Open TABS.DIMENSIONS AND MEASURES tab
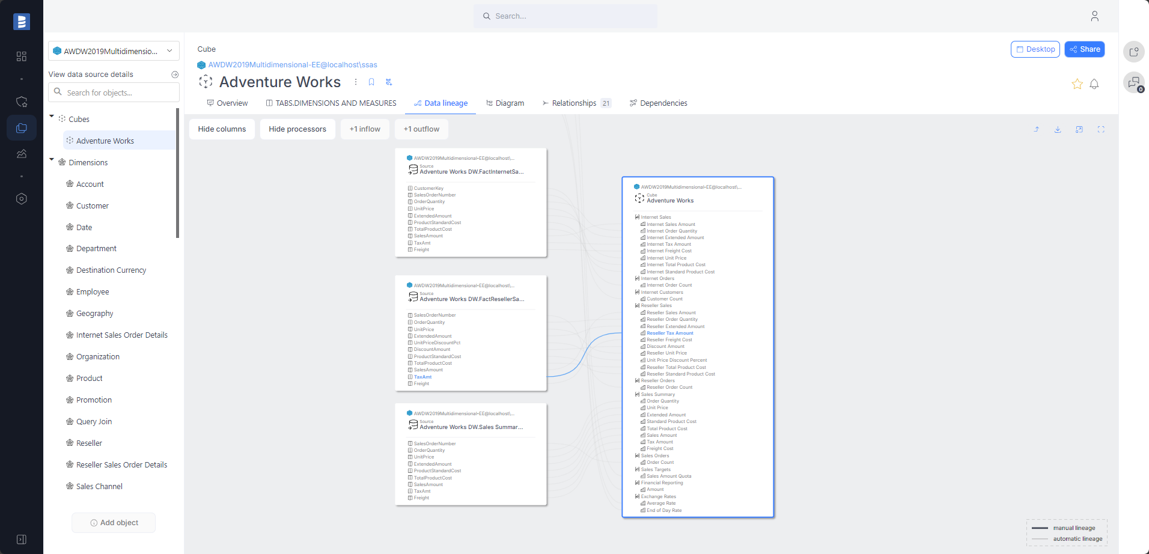 [x=331, y=103]
